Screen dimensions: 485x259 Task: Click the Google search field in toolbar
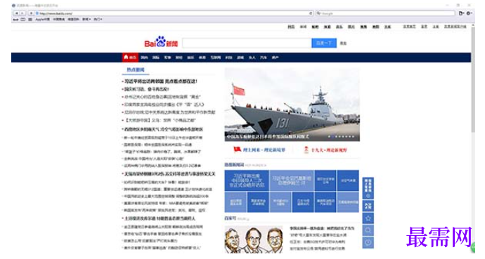(x=385, y=13)
